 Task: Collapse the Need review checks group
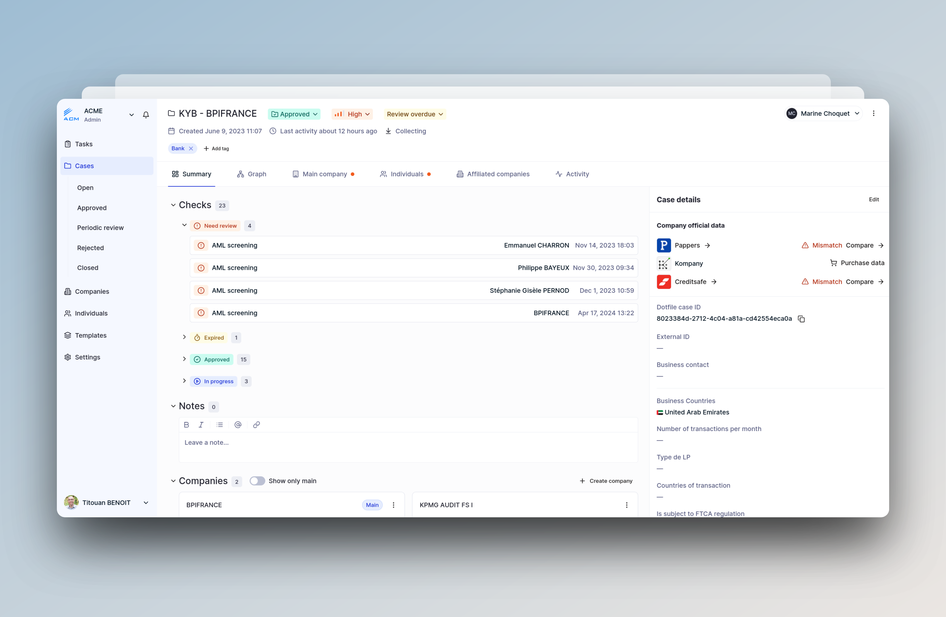pos(184,225)
